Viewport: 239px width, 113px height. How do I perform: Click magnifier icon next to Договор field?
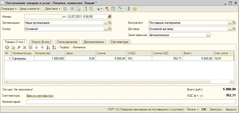(234, 29)
